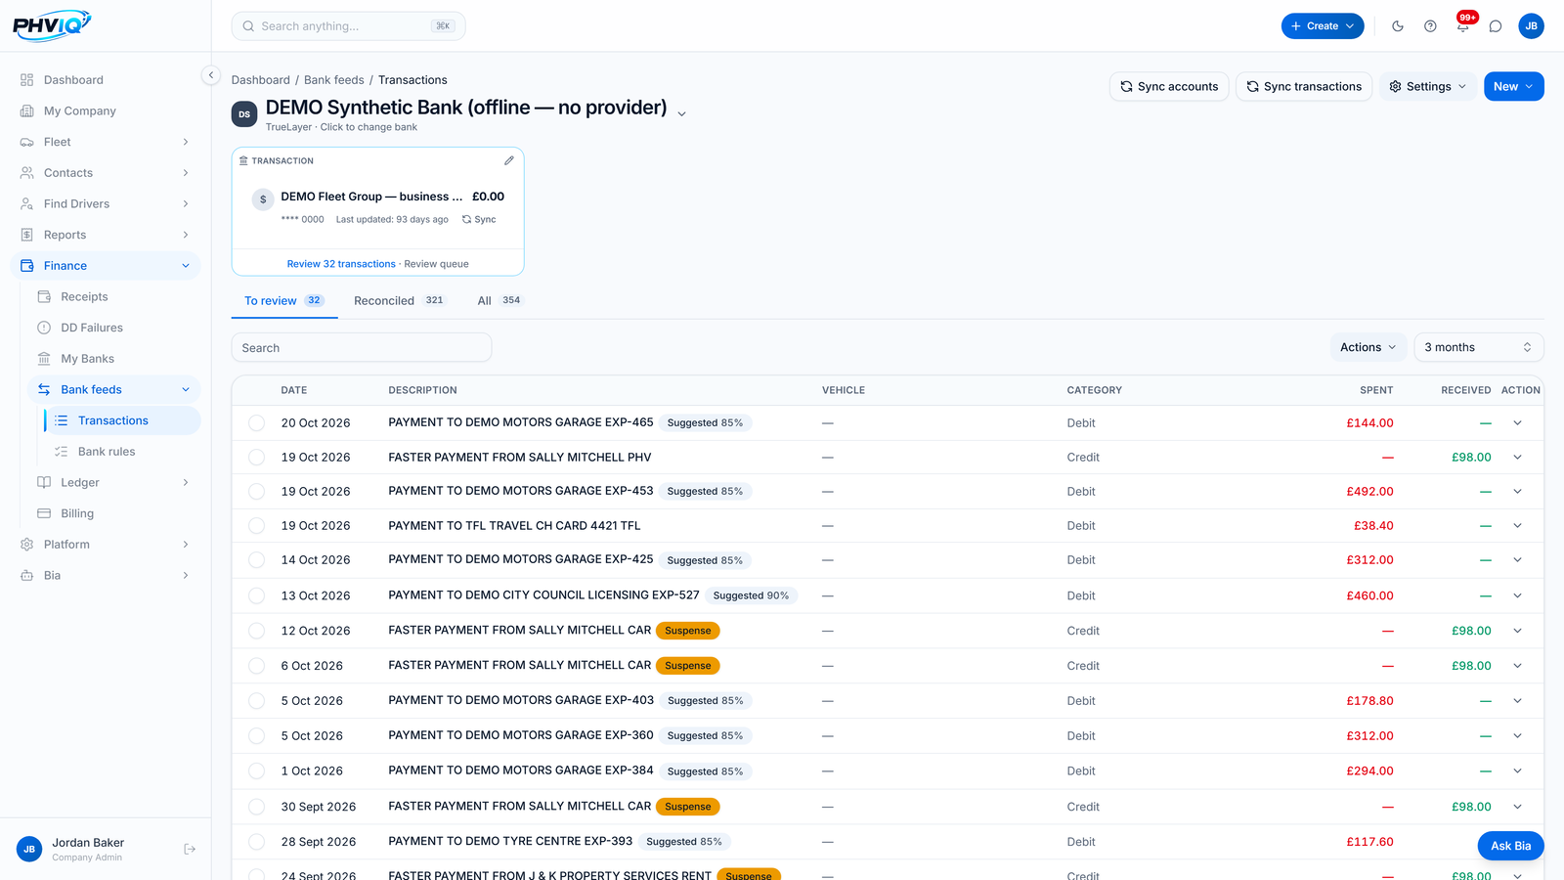1564x880 pixels.
Task: Click Sync transactions button
Action: pyautogui.click(x=1304, y=86)
